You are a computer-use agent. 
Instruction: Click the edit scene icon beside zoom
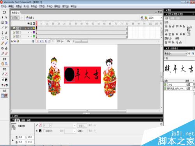142,18
